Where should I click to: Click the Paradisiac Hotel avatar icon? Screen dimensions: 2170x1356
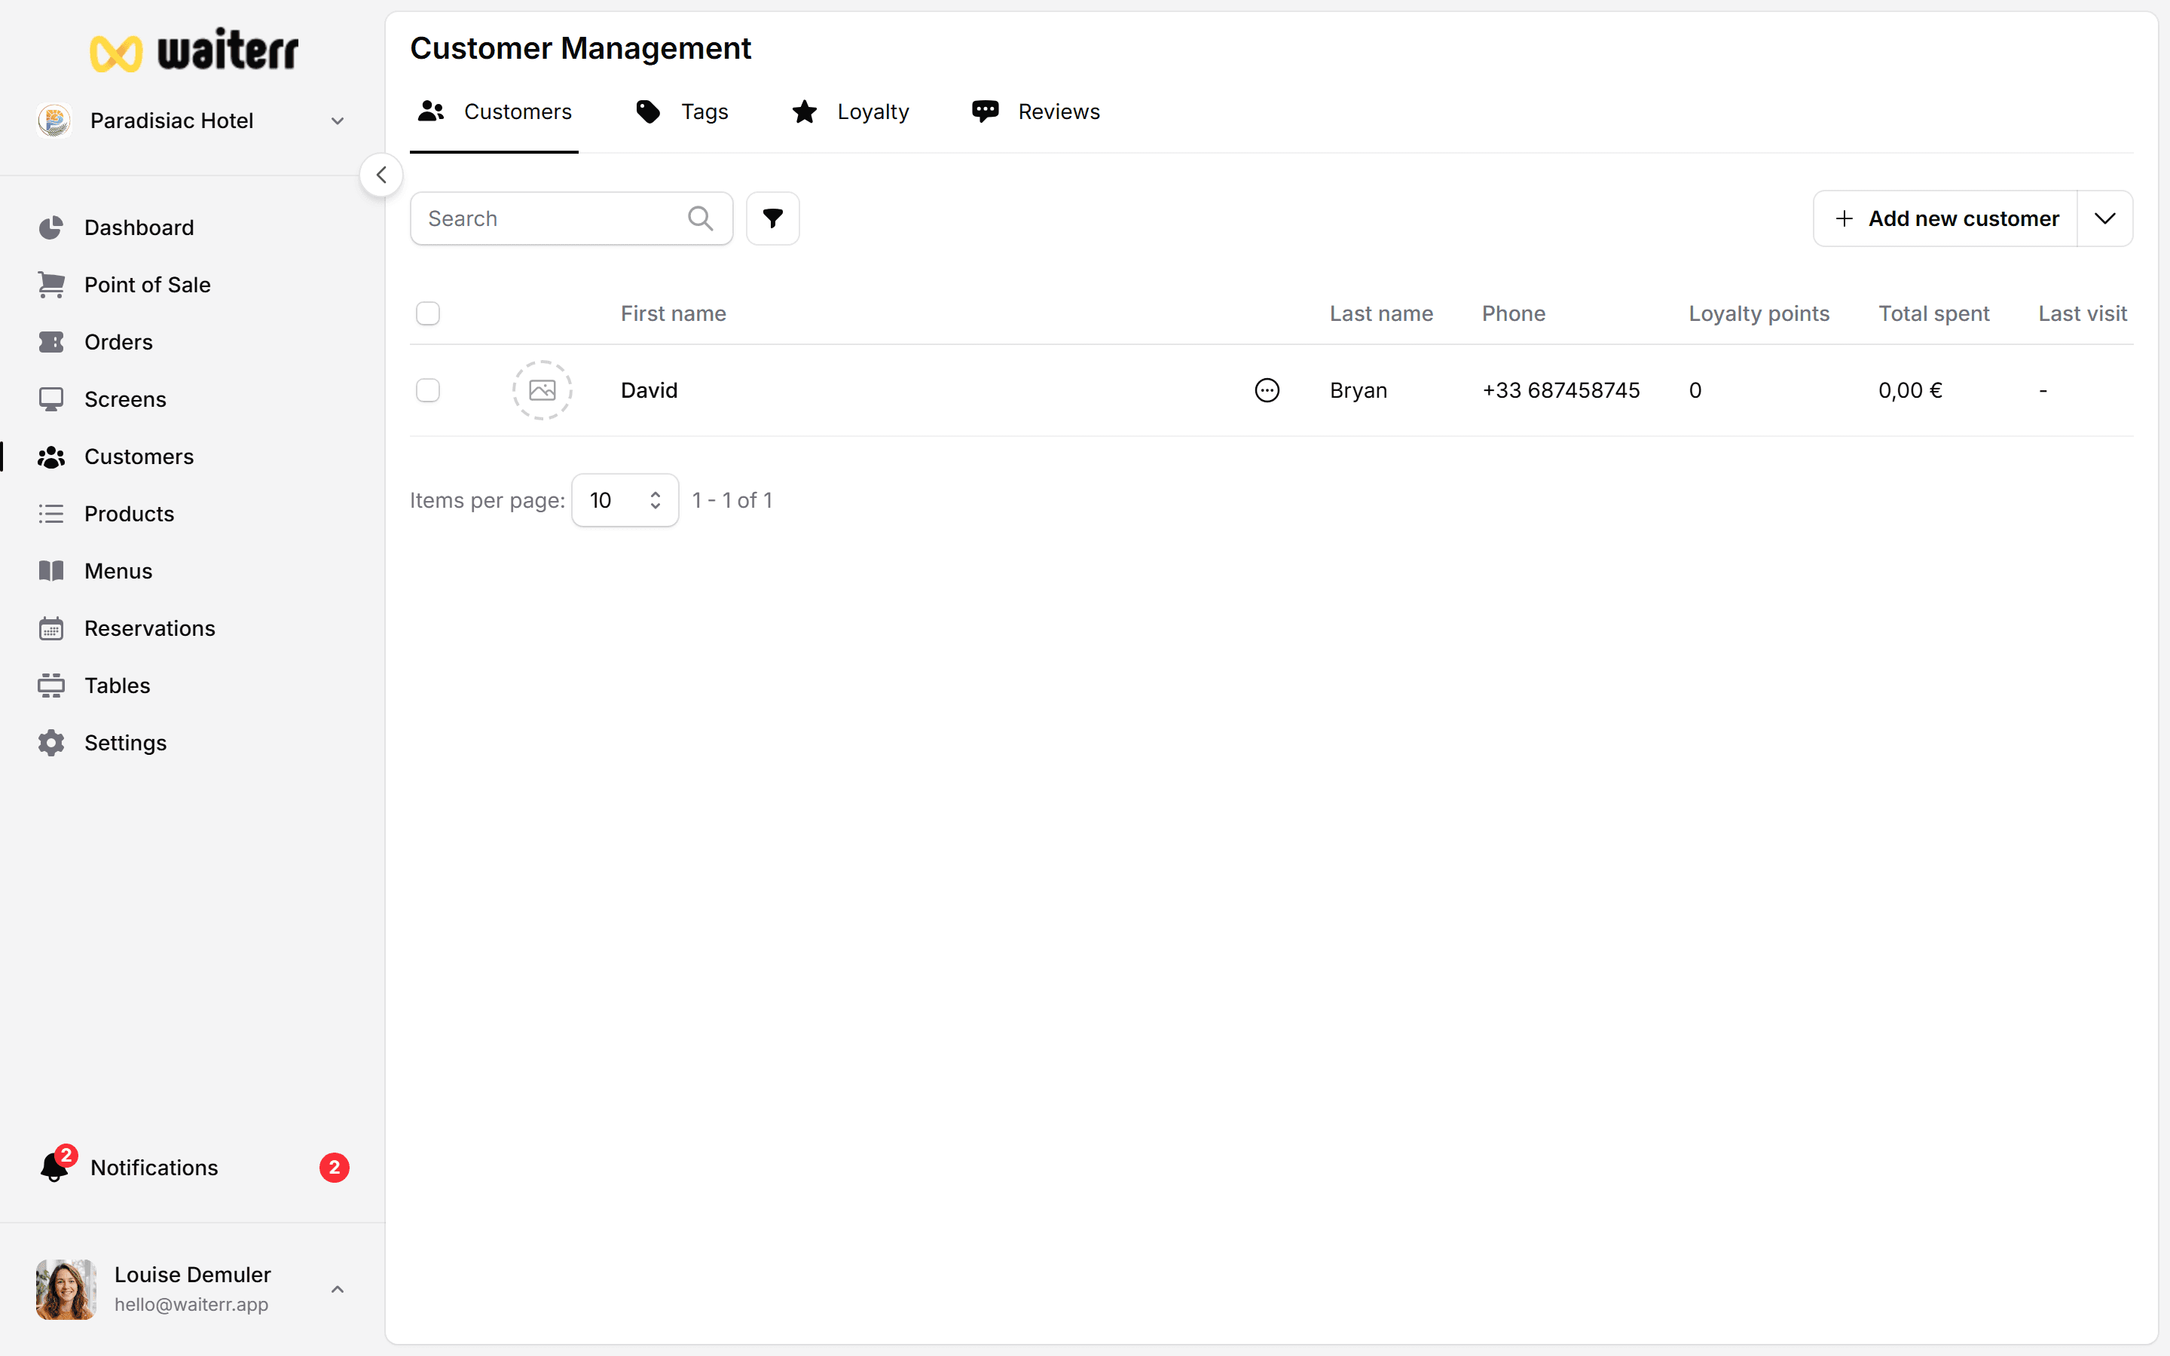coord(55,121)
